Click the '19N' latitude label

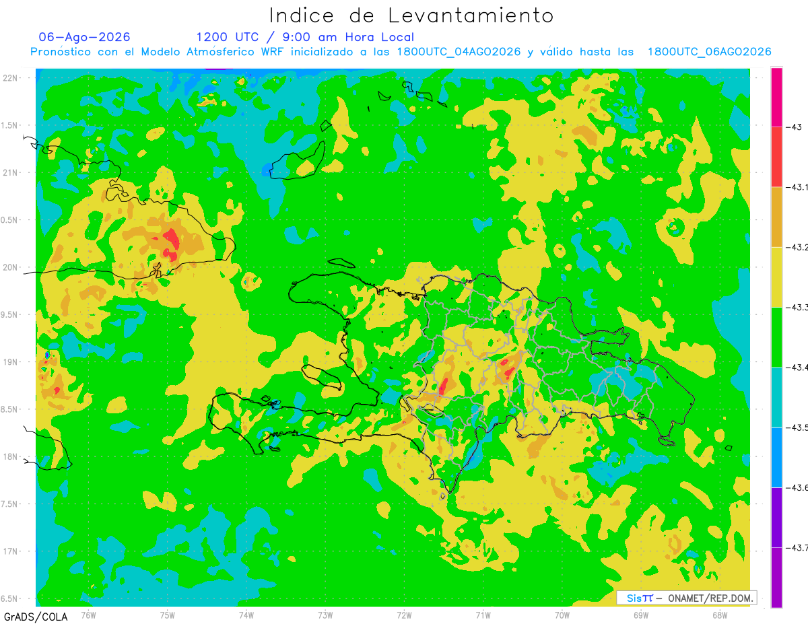coord(10,362)
